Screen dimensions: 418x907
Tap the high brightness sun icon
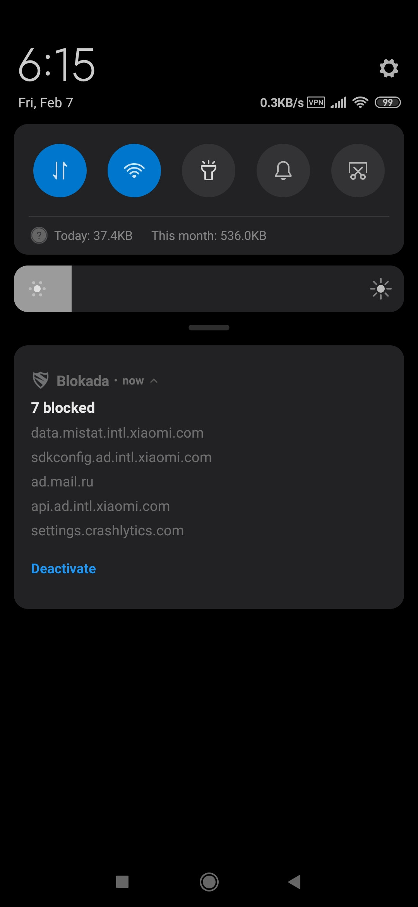(x=381, y=289)
